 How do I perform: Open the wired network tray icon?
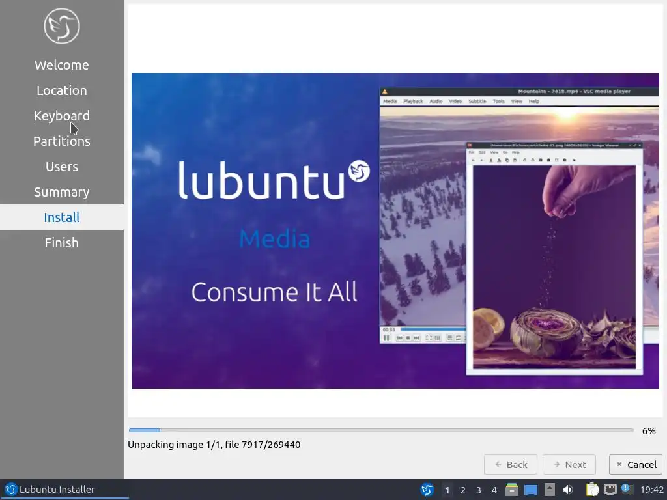click(x=610, y=490)
